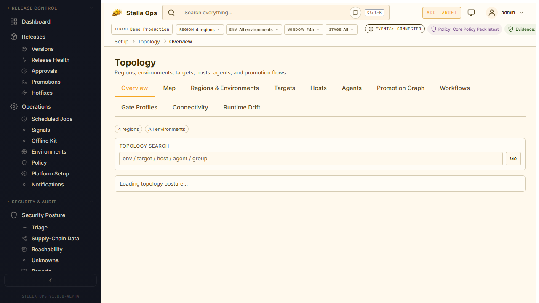Click the Releases package icon
The height and width of the screenshot is (303, 539).
point(14,37)
